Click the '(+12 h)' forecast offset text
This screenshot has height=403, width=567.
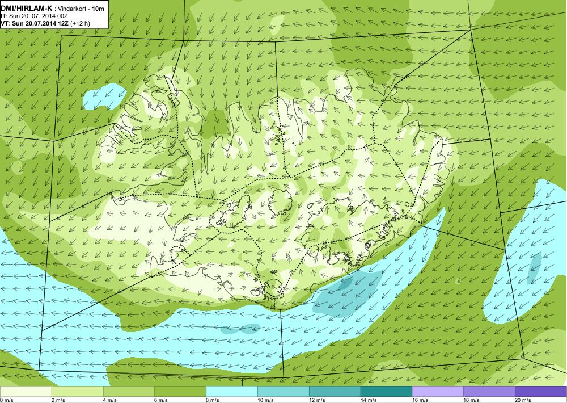(81, 23)
